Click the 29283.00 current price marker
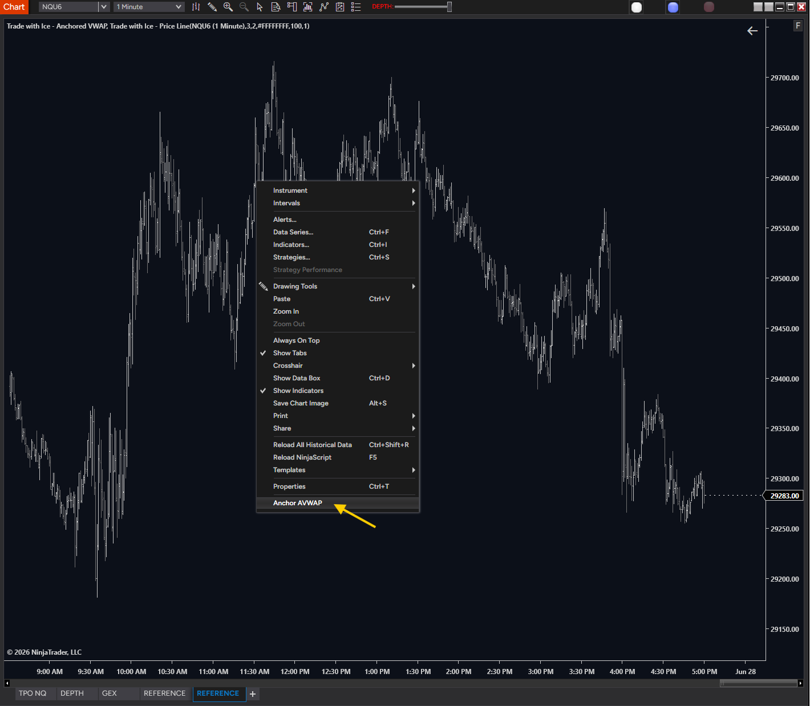 (784, 496)
